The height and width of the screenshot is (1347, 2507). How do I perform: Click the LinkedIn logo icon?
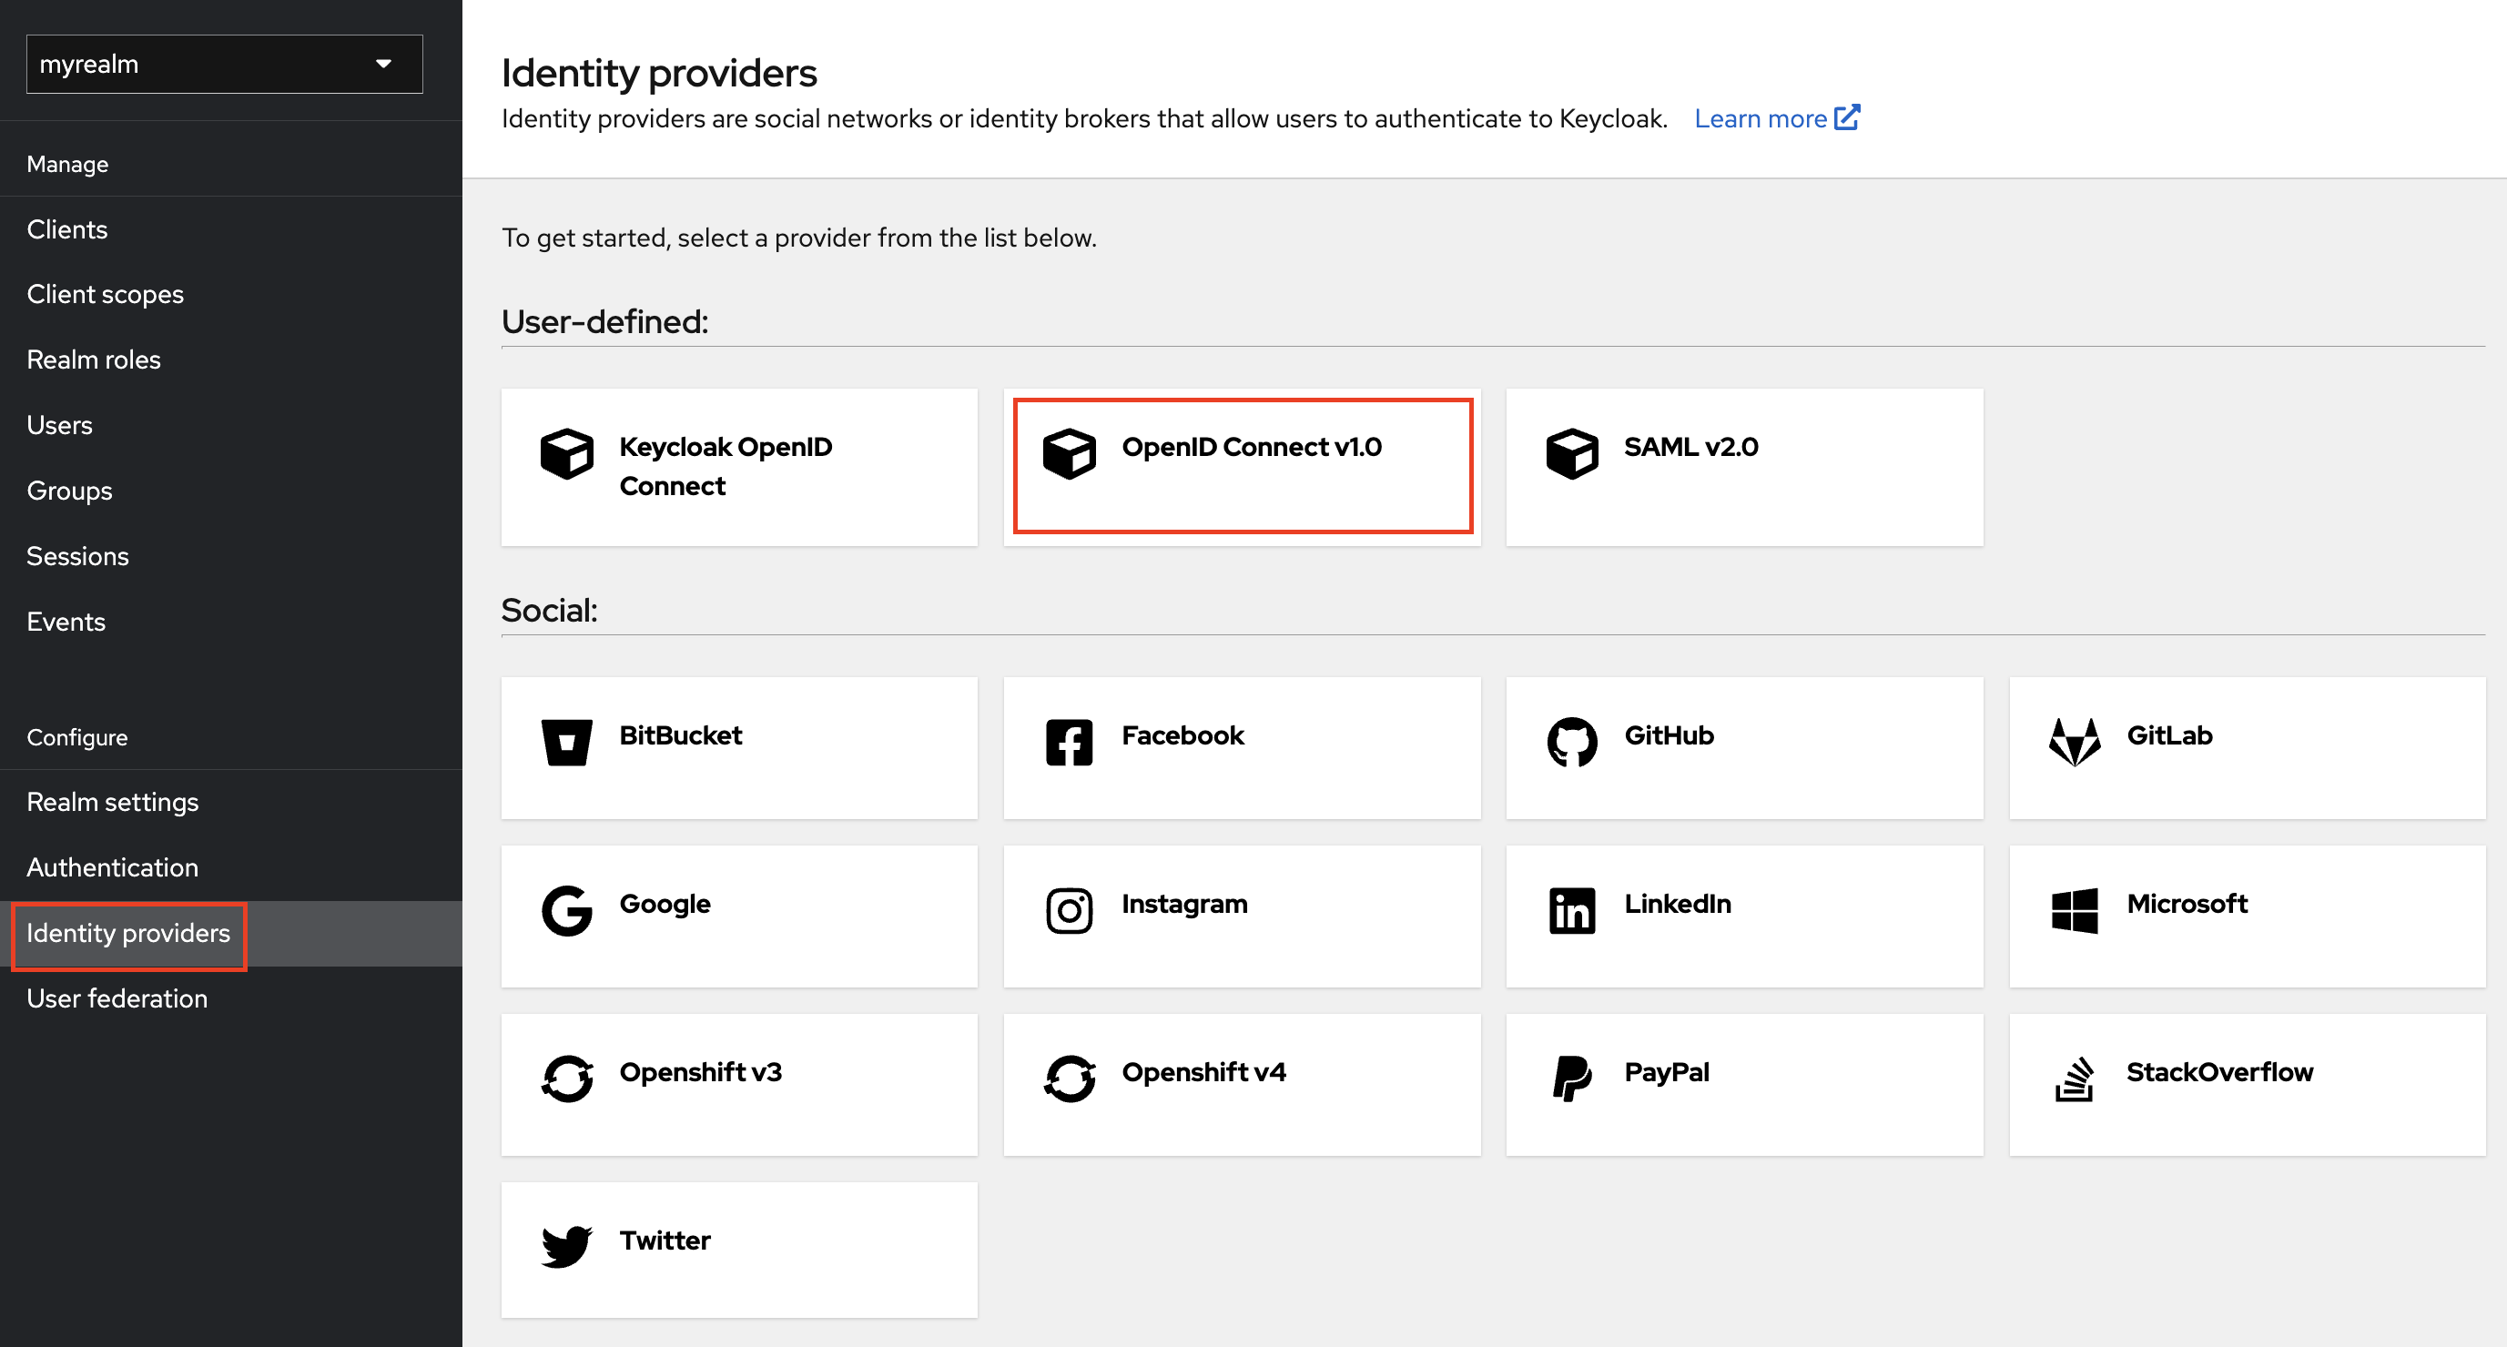tap(1572, 911)
